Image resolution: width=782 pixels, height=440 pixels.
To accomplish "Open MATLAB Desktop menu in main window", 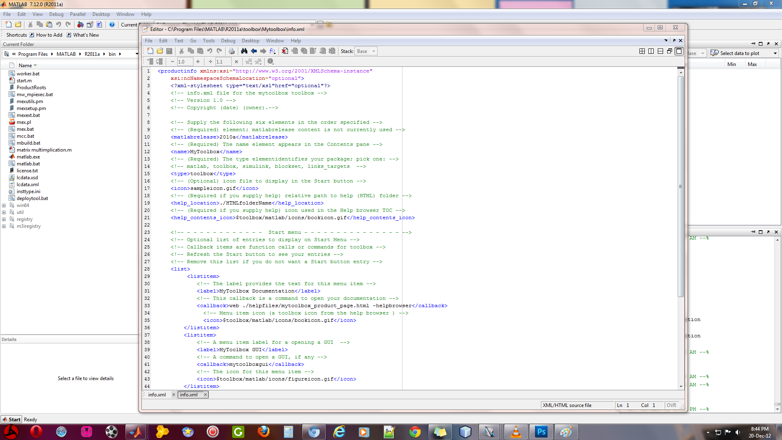I will [101, 14].
